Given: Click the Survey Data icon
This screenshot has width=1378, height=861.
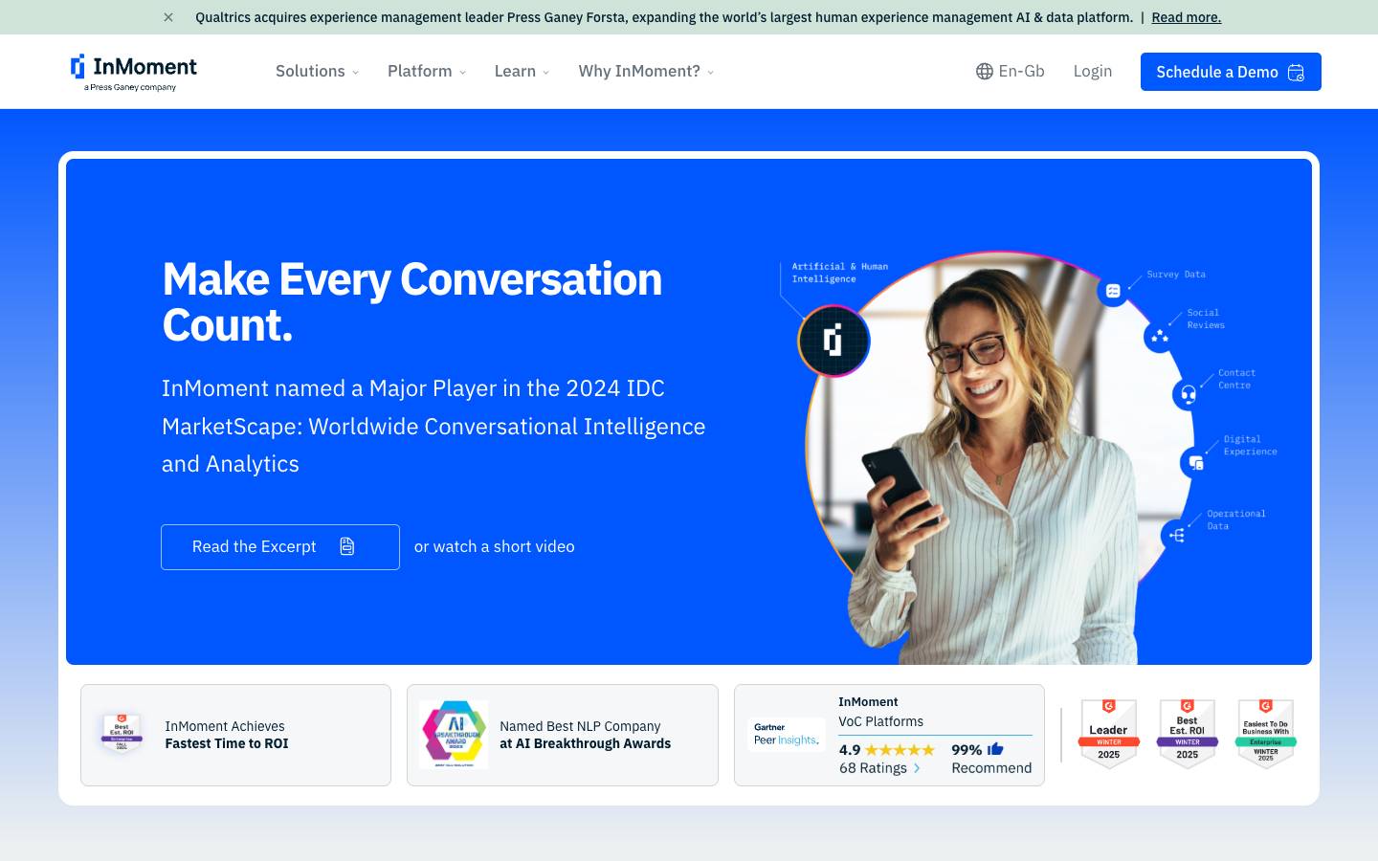Looking at the screenshot, I should [1113, 291].
